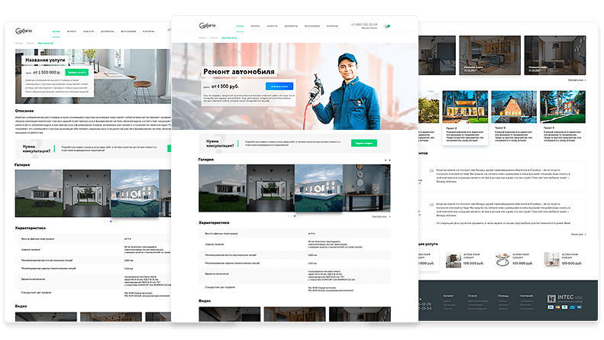
Task: Click the Galario logo on the center page
Action: [207, 25]
